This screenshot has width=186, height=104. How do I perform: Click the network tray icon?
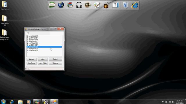[x=170, y=102]
